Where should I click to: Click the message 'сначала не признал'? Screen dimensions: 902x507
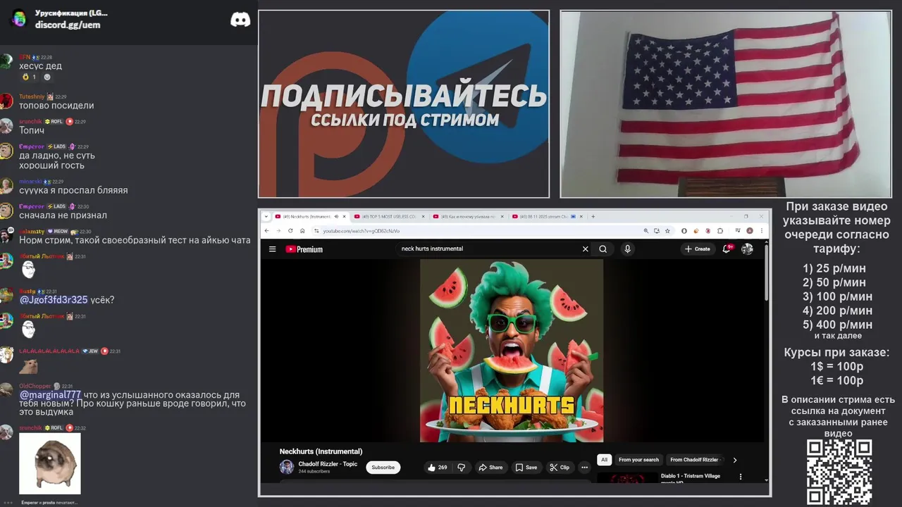63,215
